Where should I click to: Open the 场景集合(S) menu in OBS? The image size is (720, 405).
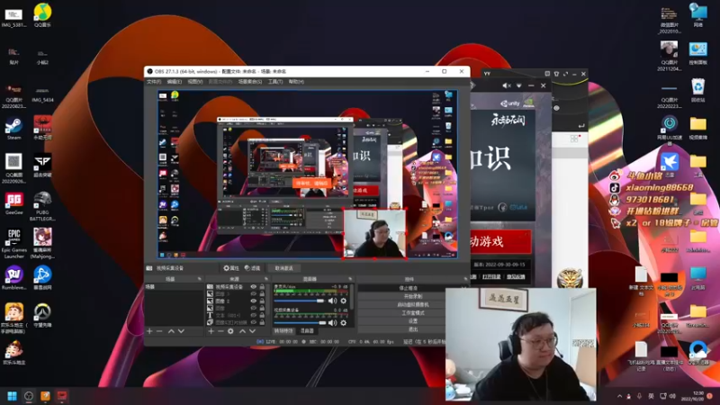pos(250,82)
